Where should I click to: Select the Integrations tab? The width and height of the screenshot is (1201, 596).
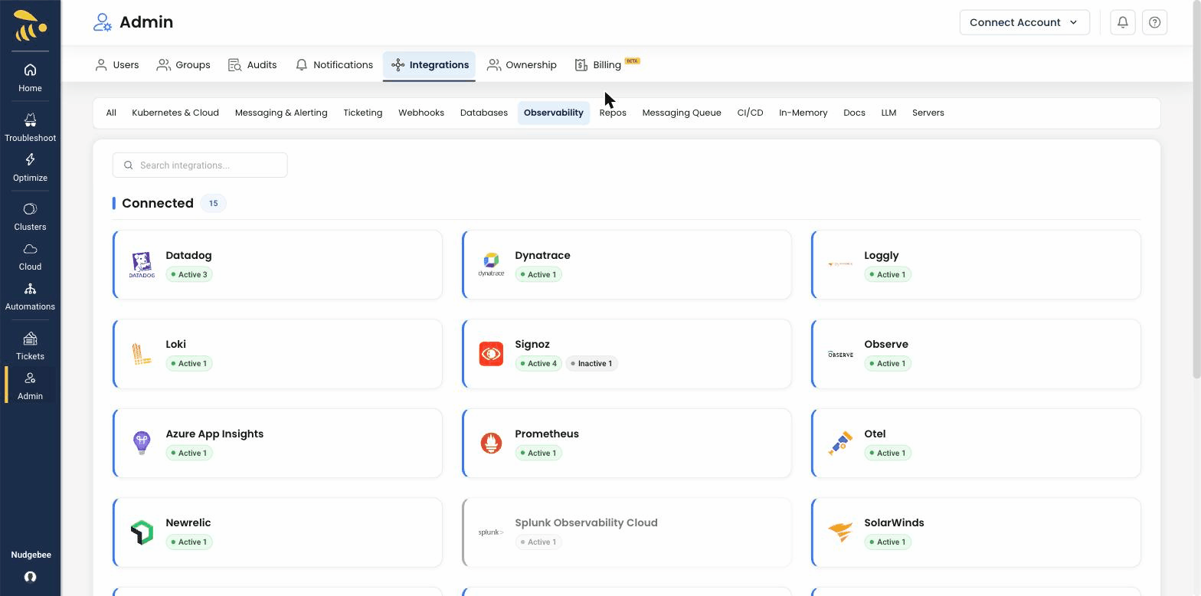(x=429, y=65)
